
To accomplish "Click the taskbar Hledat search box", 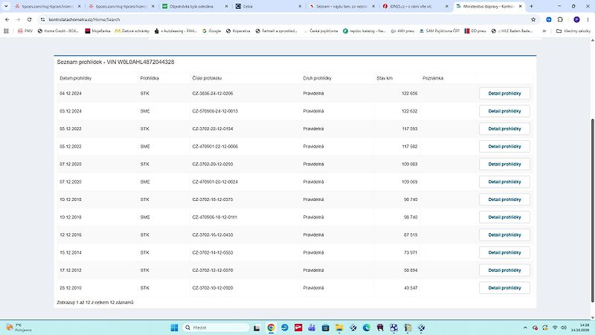I will click(216, 328).
